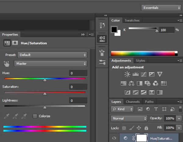Add a Vibrance adjustment

[x=160, y=74]
